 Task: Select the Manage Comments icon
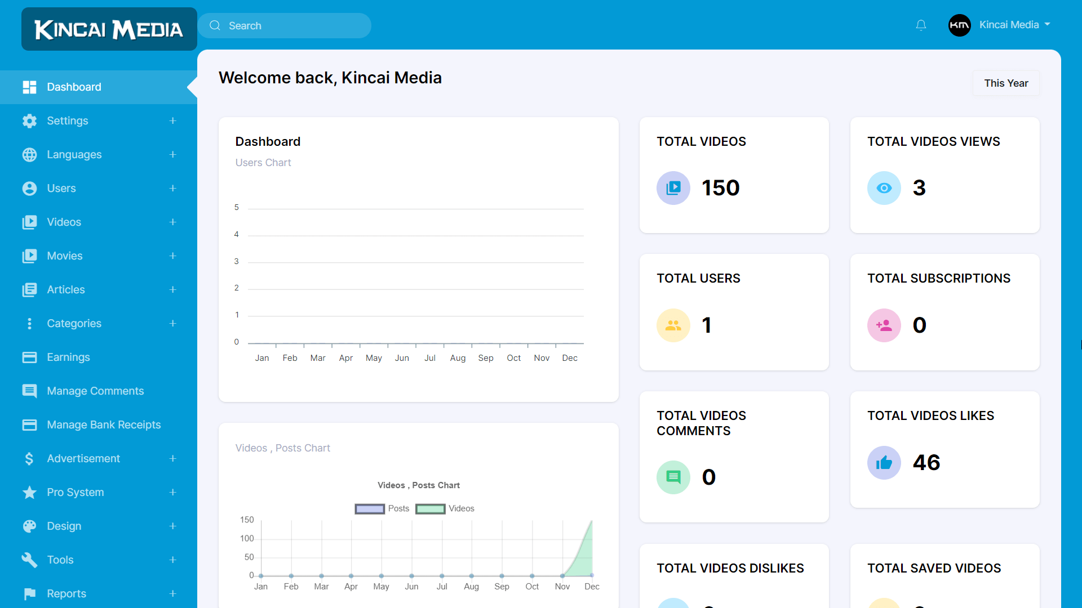pyautogui.click(x=29, y=391)
